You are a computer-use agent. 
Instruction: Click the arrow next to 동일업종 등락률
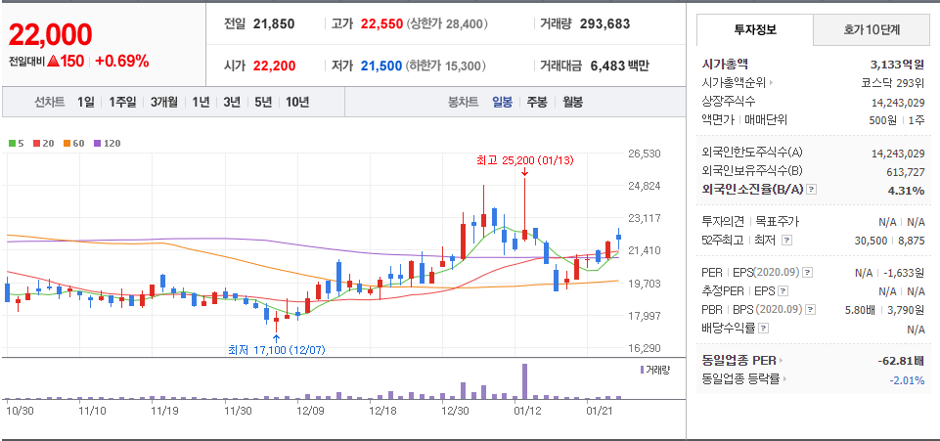click(x=785, y=379)
